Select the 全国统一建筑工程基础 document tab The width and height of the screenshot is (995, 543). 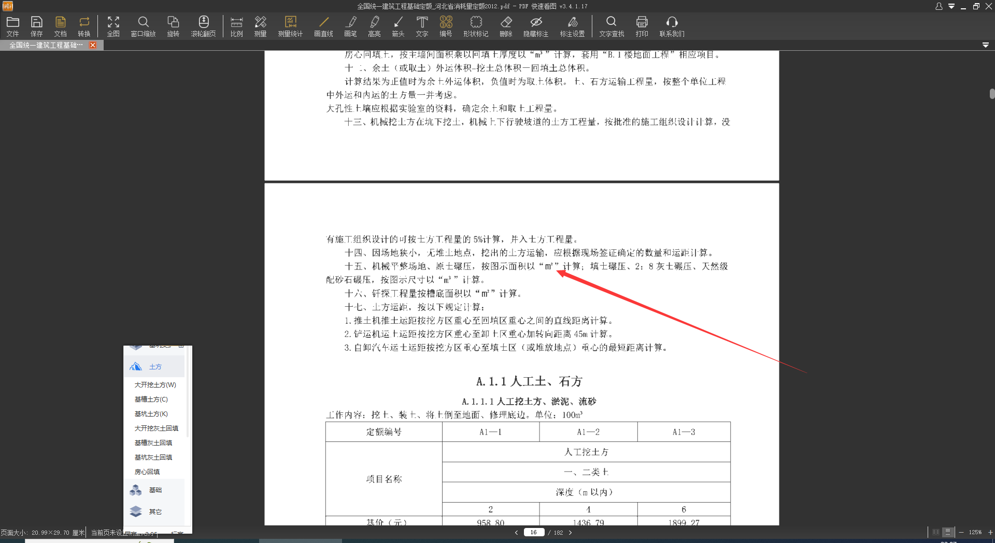tap(46, 45)
